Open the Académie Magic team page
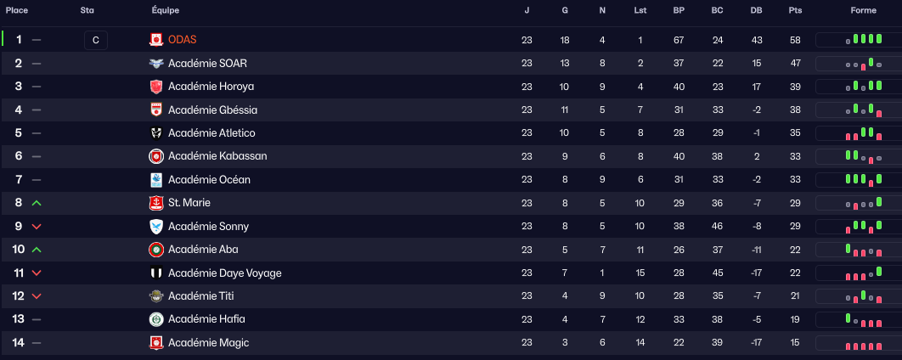 pos(209,343)
